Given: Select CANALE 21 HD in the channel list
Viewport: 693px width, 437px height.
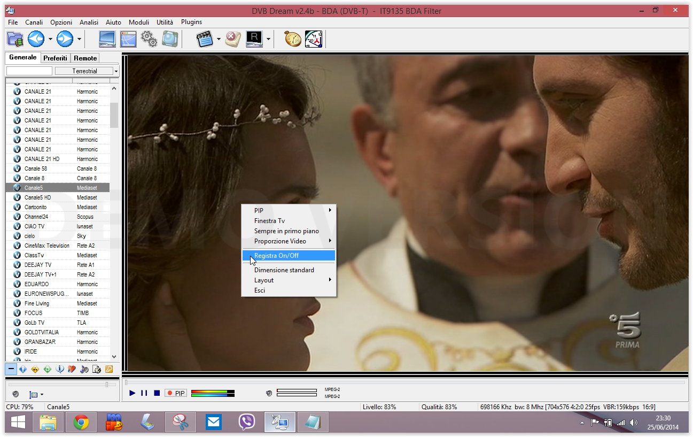Looking at the screenshot, I should point(58,159).
